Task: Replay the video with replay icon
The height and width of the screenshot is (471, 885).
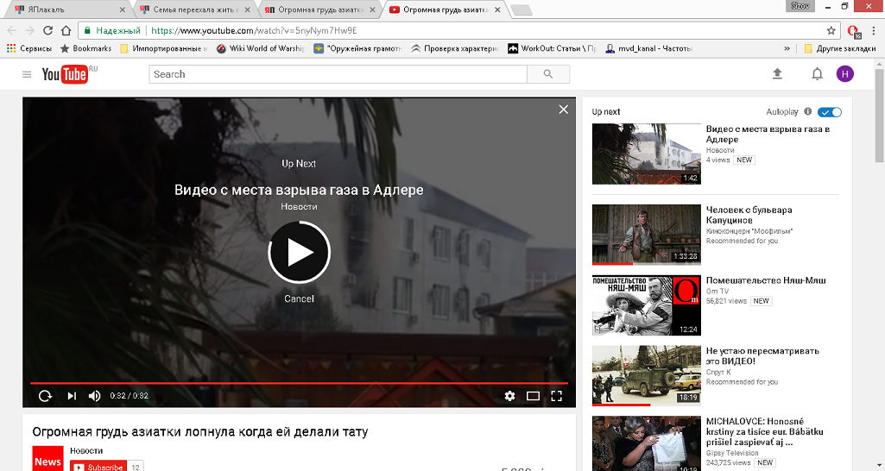Action: click(x=45, y=396)
